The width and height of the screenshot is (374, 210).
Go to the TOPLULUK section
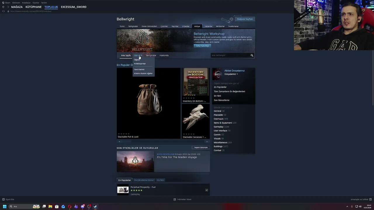[x=51, y=7]
